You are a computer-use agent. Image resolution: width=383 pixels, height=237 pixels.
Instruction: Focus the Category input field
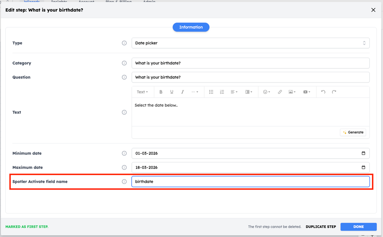pos(250,63)
